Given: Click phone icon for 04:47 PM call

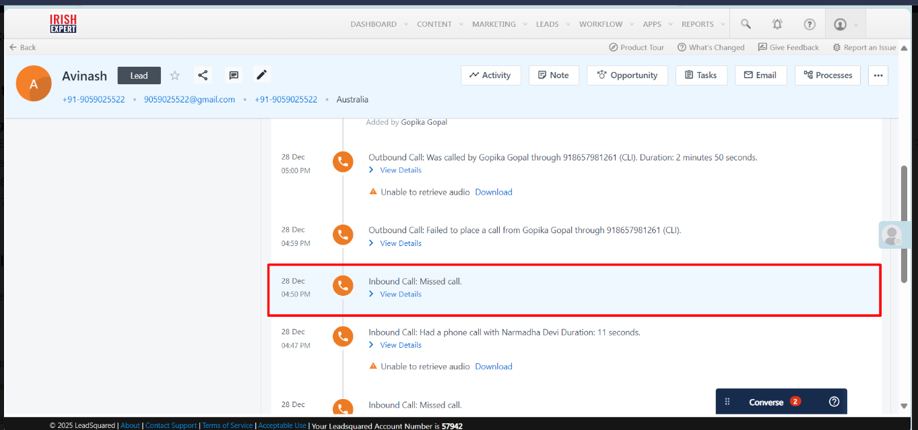Looking at the screenshot, I should click(x=343, y=336).
